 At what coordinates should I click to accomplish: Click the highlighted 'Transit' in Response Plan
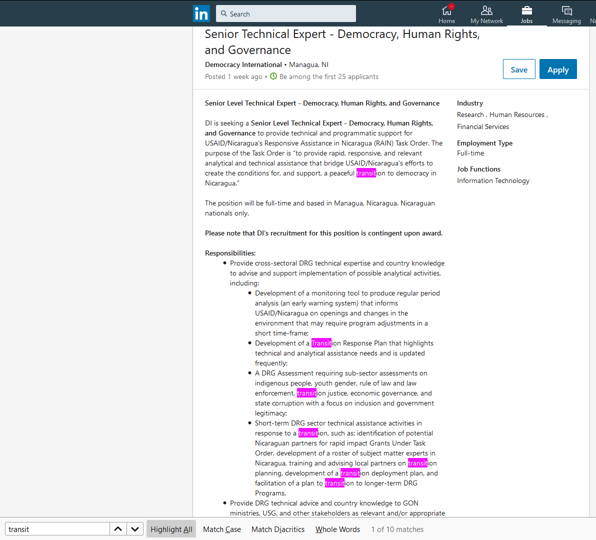[321, 343]
